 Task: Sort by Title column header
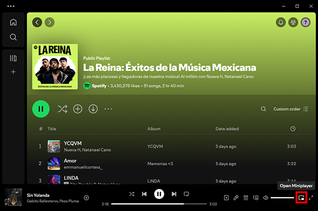[52, 129]
